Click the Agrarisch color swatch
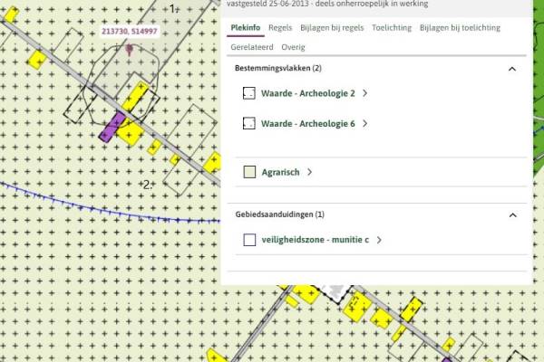 (x=249, y=172)
